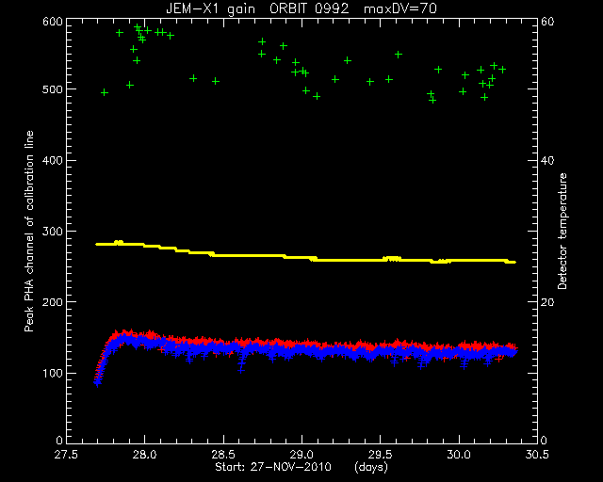Click the 60 tick label on right axis
This screenshot has width=603, height=482.
547,21
